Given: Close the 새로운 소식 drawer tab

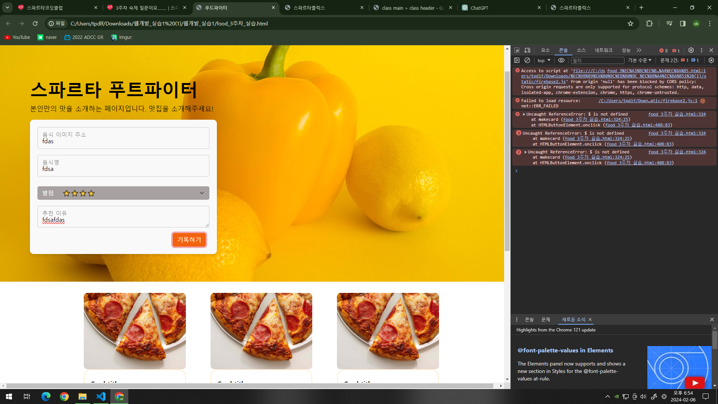Looking at the screenshot, I should coord(590,319).
